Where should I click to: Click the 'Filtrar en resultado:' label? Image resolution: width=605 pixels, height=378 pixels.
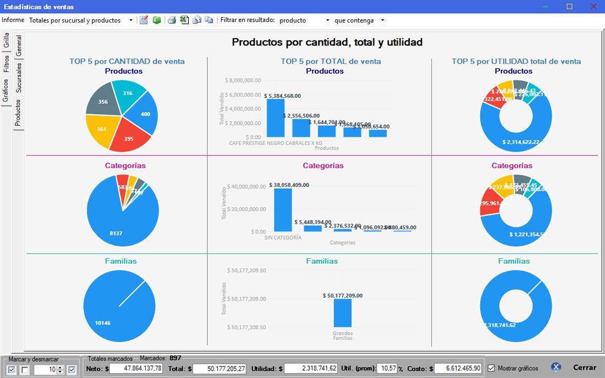(x=248, y=20)
